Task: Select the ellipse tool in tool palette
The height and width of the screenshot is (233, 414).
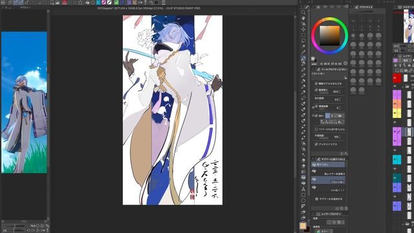Action: click(x=303, y=201)
